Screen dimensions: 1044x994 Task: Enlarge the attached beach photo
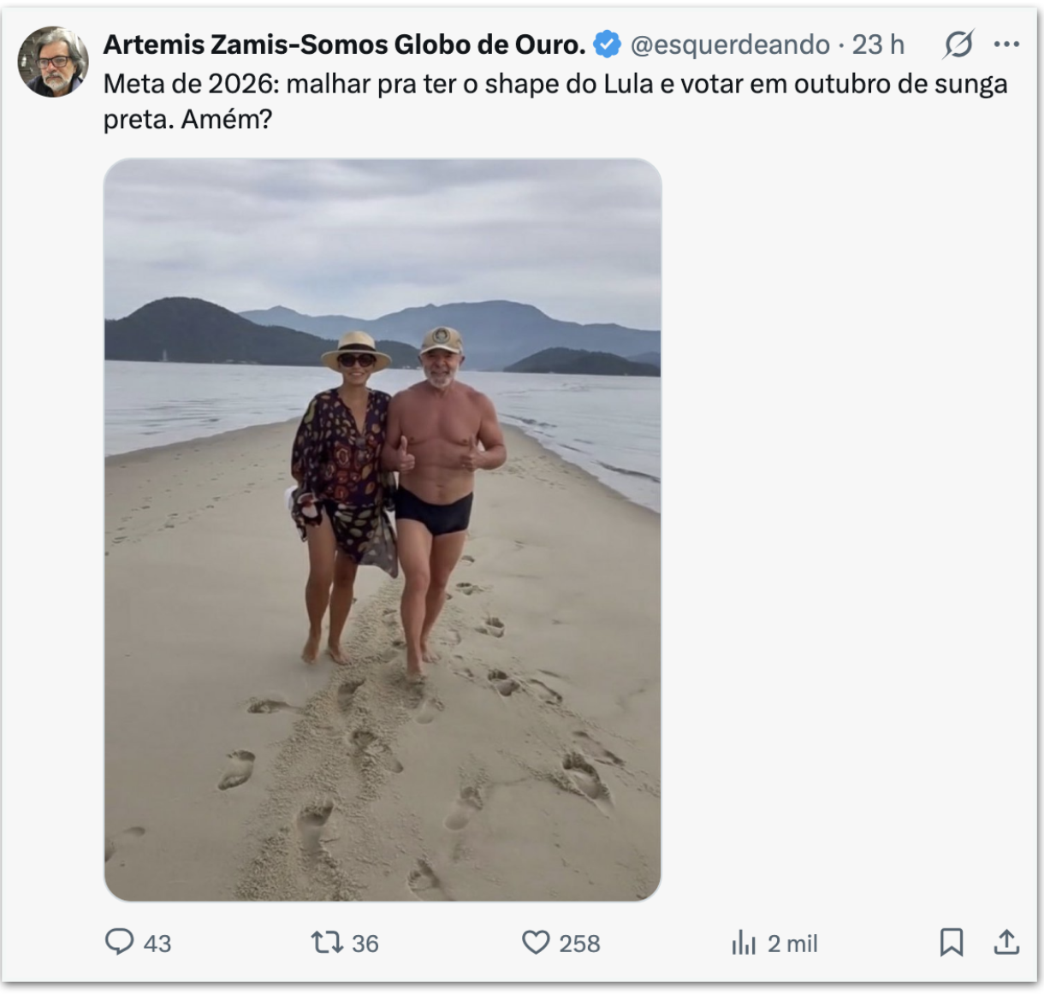tap(383, 530)
